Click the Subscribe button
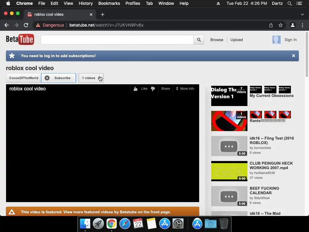The height and width of the screenshot is (232, 309). pyautogui.click(x=59, y=78)
